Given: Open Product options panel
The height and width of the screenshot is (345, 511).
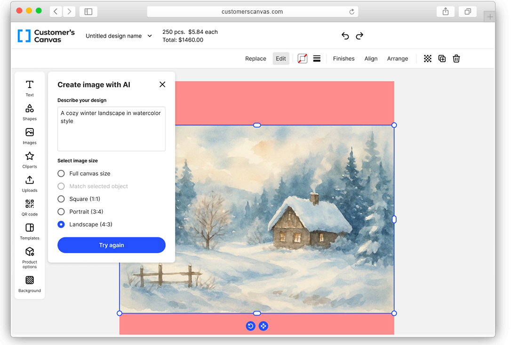Looking at the screenshot, I should coord(30,257).
